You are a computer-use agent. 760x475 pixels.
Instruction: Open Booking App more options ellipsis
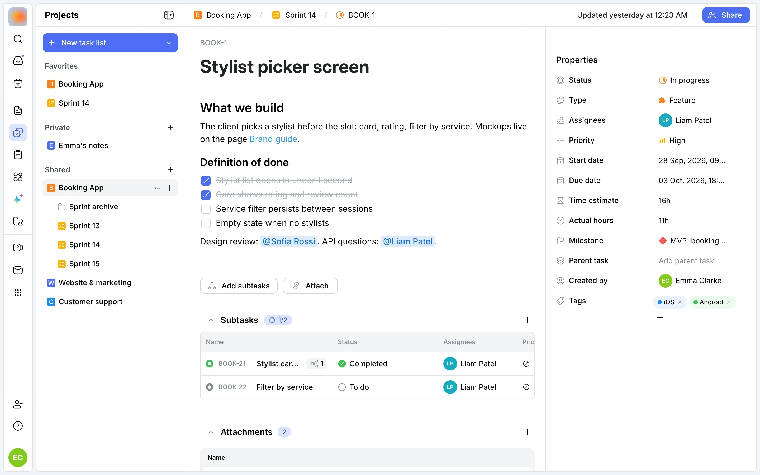click(158, 188)
